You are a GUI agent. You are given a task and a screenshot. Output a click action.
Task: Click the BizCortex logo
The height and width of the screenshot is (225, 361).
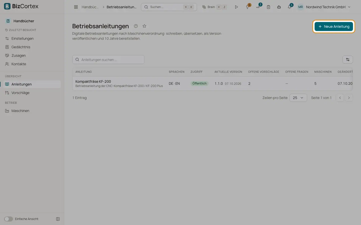click(x=21, y=6)
